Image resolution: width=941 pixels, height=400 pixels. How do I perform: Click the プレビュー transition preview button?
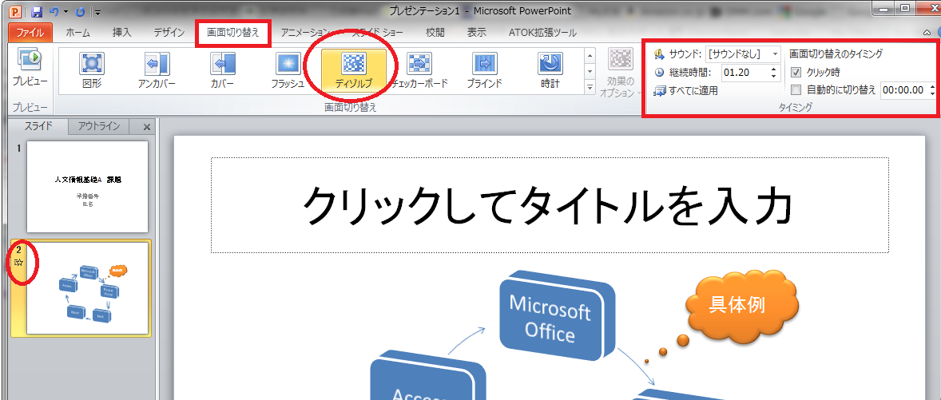[30, 69]
